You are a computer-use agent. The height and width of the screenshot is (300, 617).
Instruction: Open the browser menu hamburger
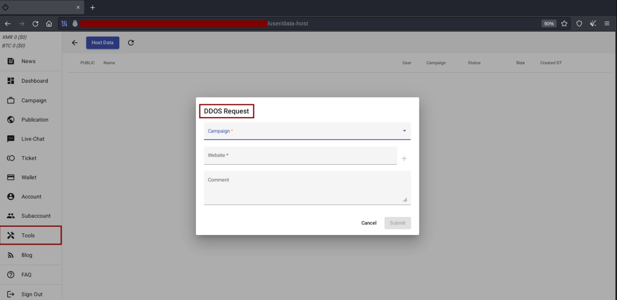click(607, 23)
